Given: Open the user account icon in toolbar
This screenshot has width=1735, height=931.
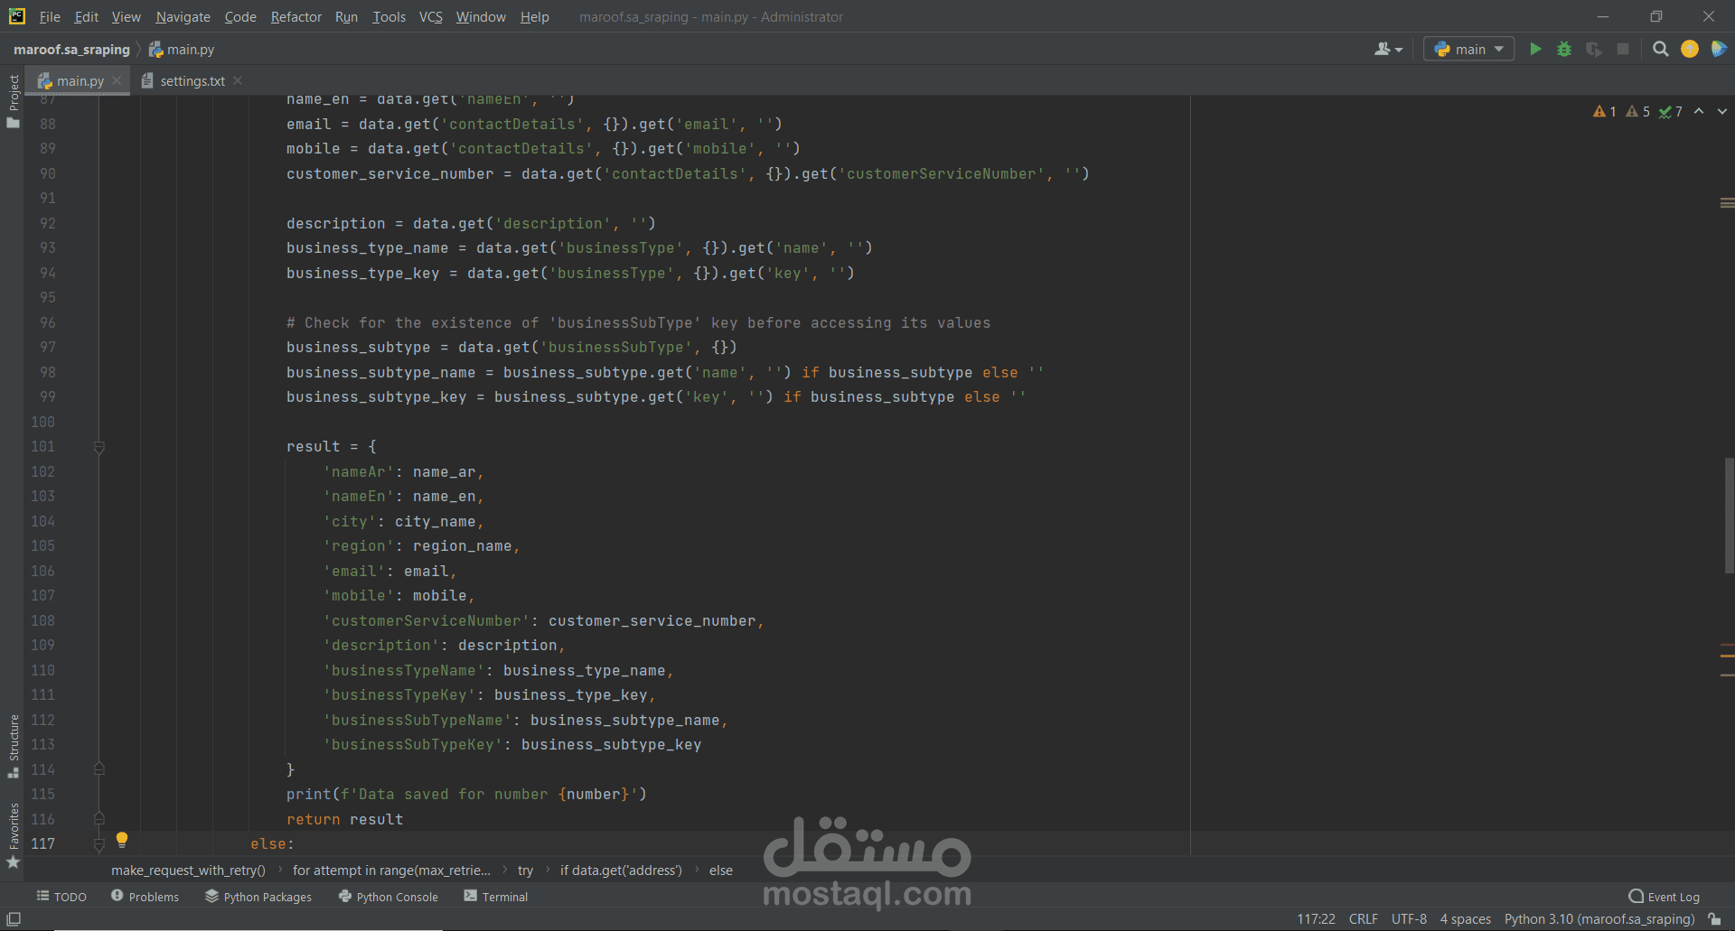Looking at the screenshot, I should point(1388,49).
